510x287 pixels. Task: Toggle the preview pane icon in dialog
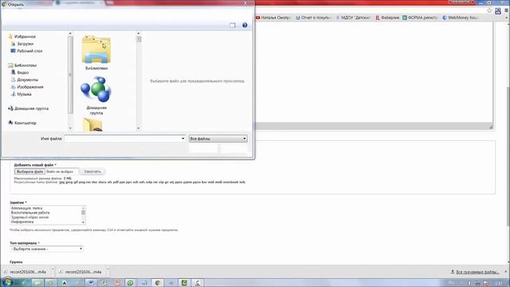[x=233, y=25]
